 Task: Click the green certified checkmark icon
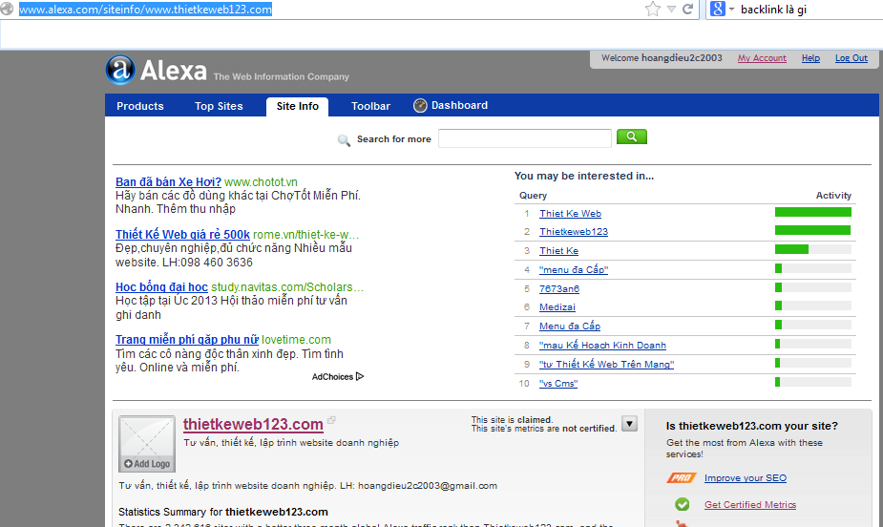point(682,504)
